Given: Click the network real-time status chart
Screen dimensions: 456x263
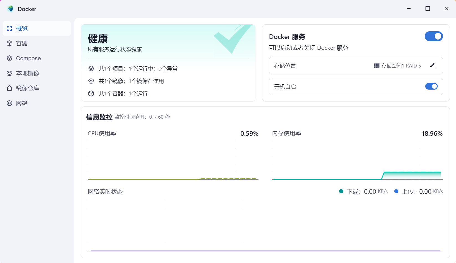Looking at the screenshot, I should tap(265, 225).
